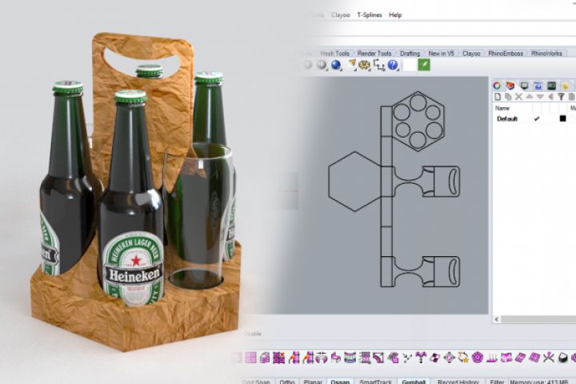576x384 pixels.
Task: Click the Y-shaped pink pipe icon
Action: pyautogui.click(x=421, y=357)
